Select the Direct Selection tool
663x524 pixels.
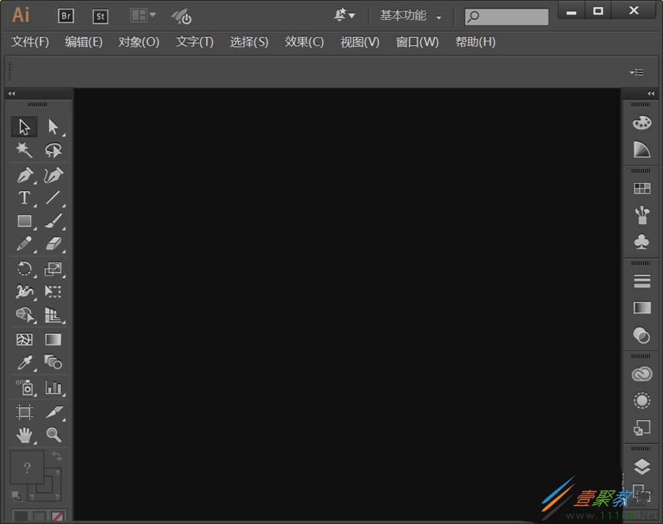tap(53, 127)
